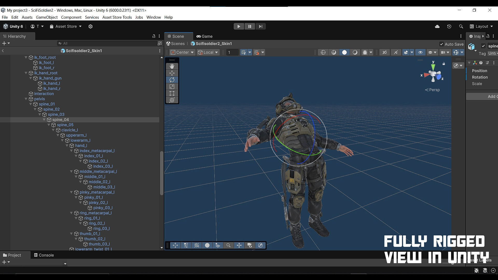Open the global search magnifier
This screenshot has width=498, height=280.
click(x=461, y=26)
